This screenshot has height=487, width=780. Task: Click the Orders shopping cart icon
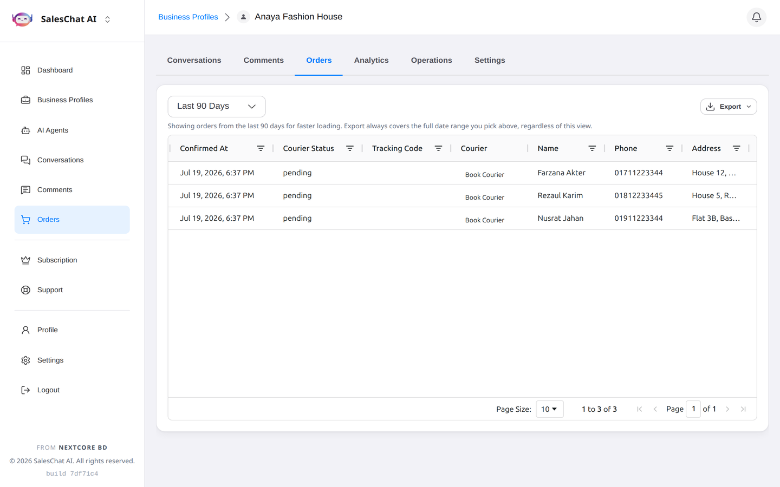click(x=25, y=220)
